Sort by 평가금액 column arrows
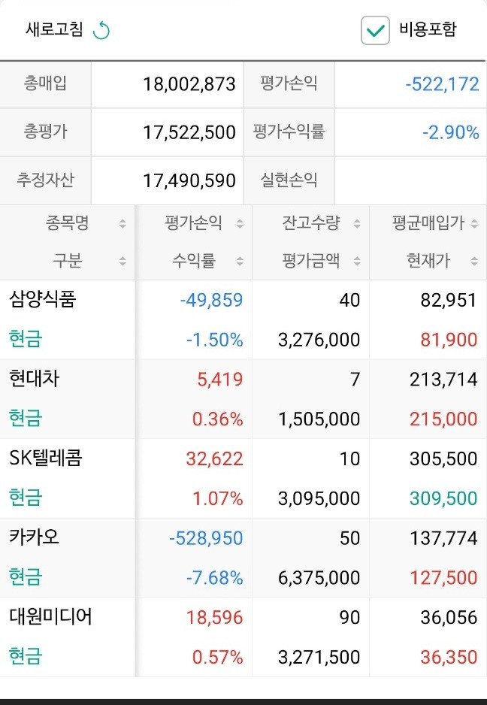The image size is (487, 705). 357,261
